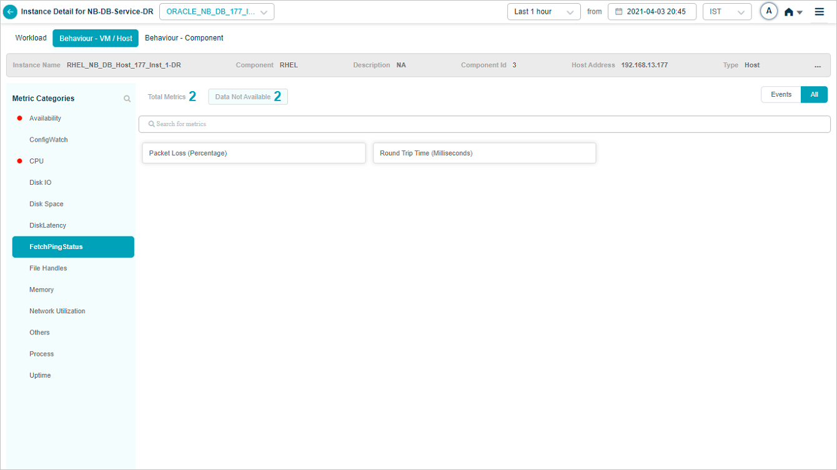Open the Packet Loss (Percentage) metric
Image resolution: width=837 pixels, height=470 pixels.
coord(254,154)
